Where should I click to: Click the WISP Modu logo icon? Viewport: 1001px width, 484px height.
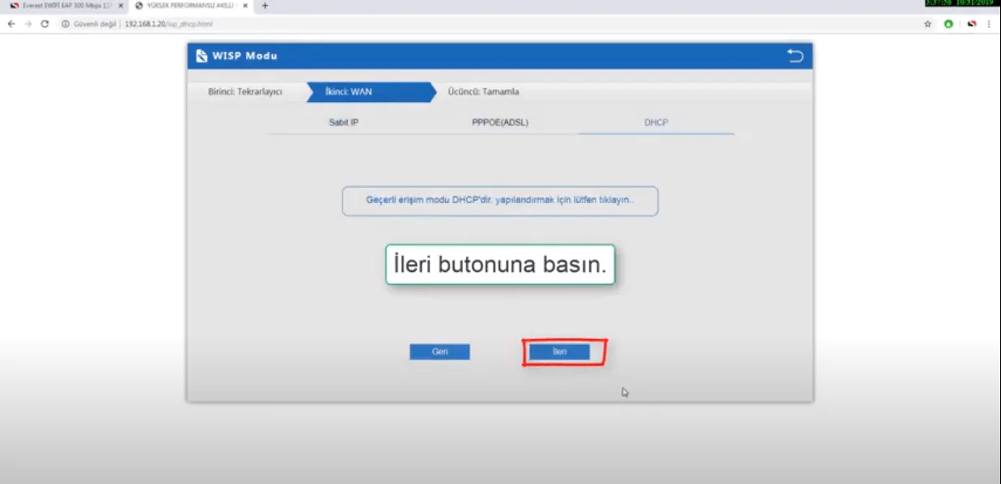click(201, 56)
